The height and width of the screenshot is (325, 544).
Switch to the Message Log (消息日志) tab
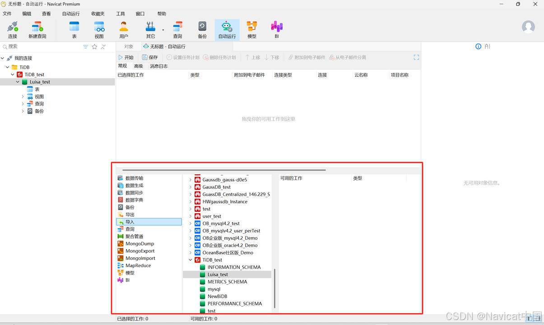pyautogui.click(x=158, y=66)
